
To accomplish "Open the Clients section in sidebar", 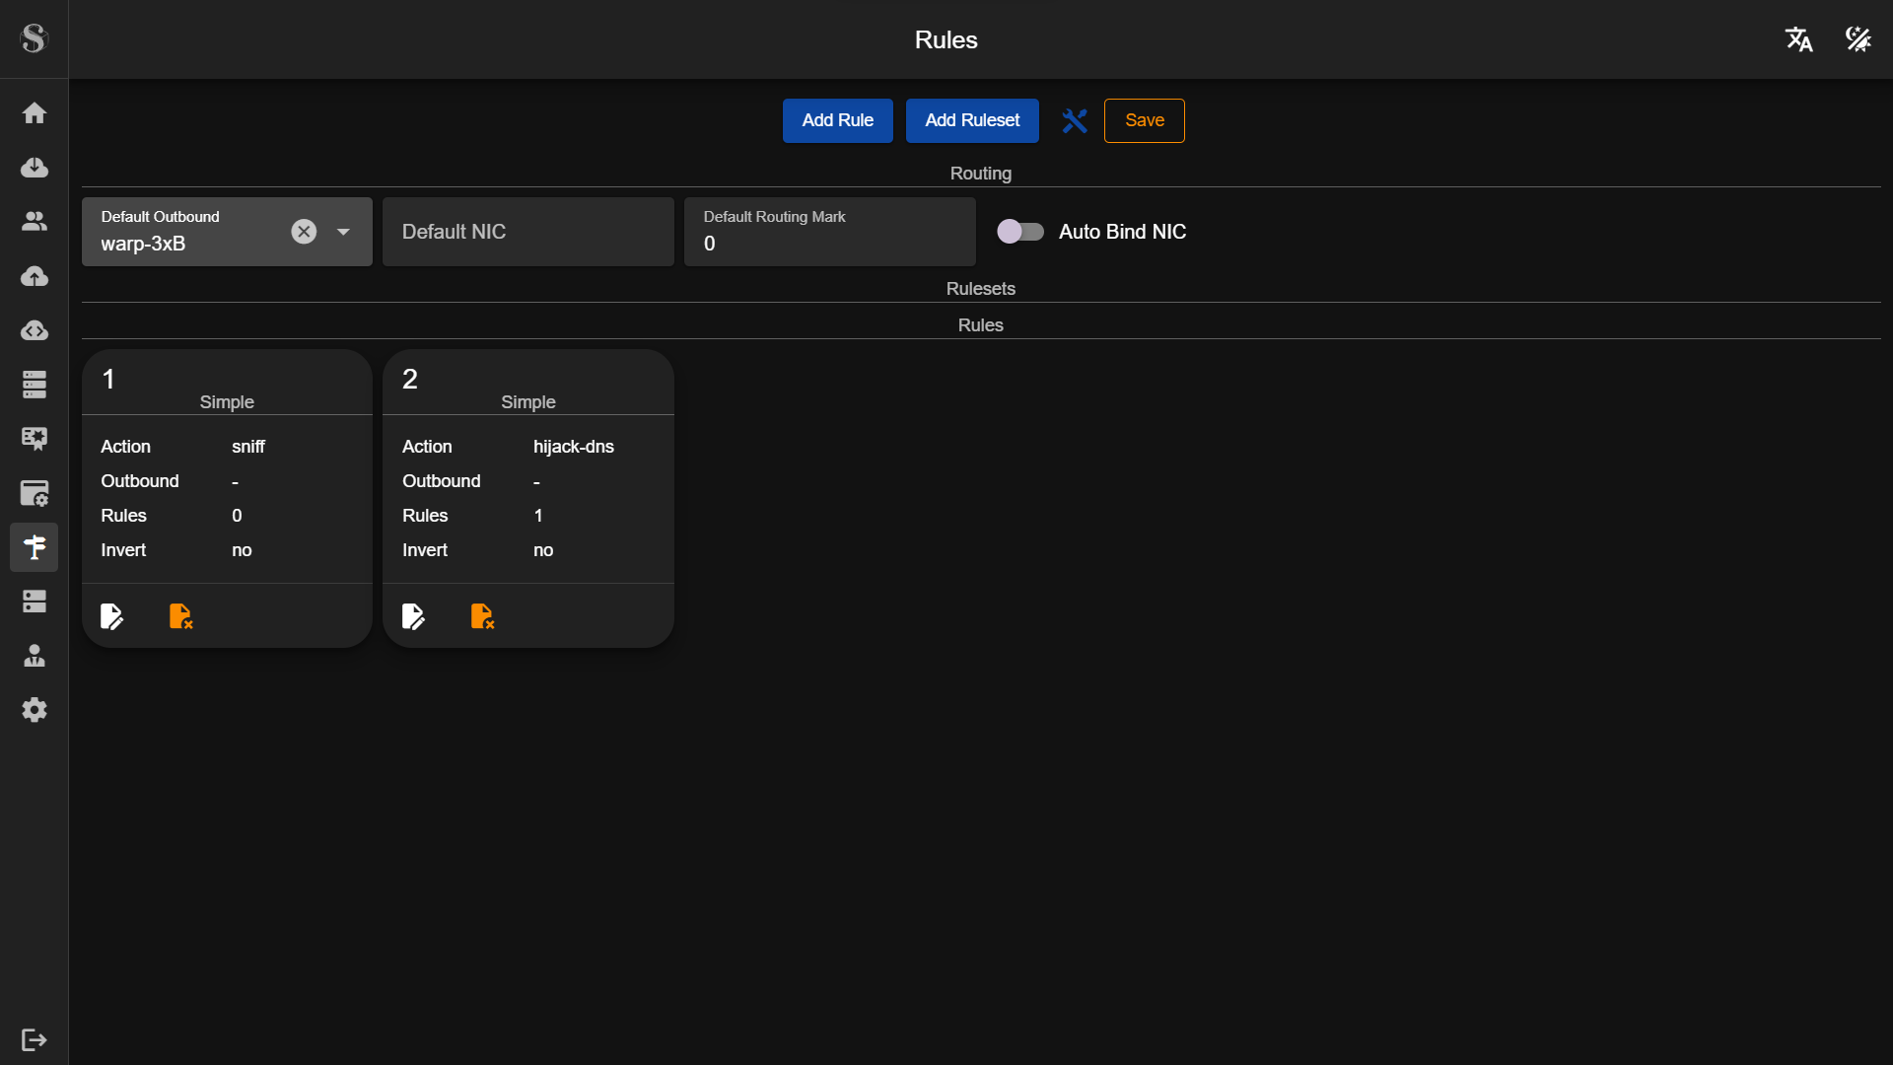I will pyautogui.click(x=34, y=222).
